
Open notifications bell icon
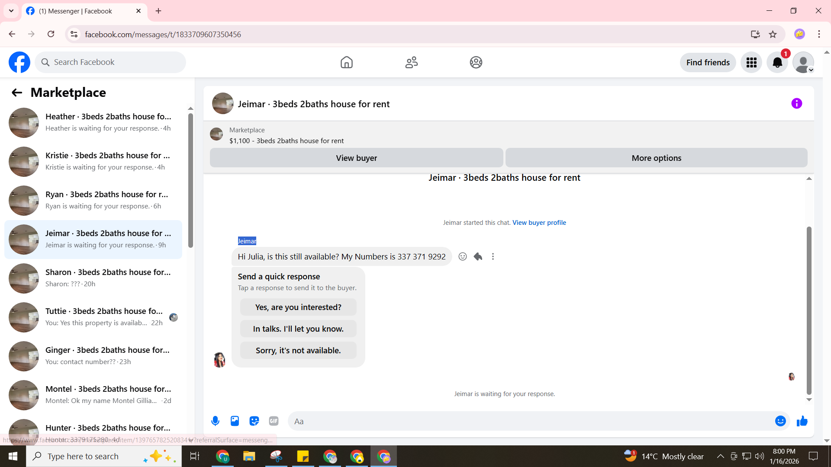coord(777,63)
